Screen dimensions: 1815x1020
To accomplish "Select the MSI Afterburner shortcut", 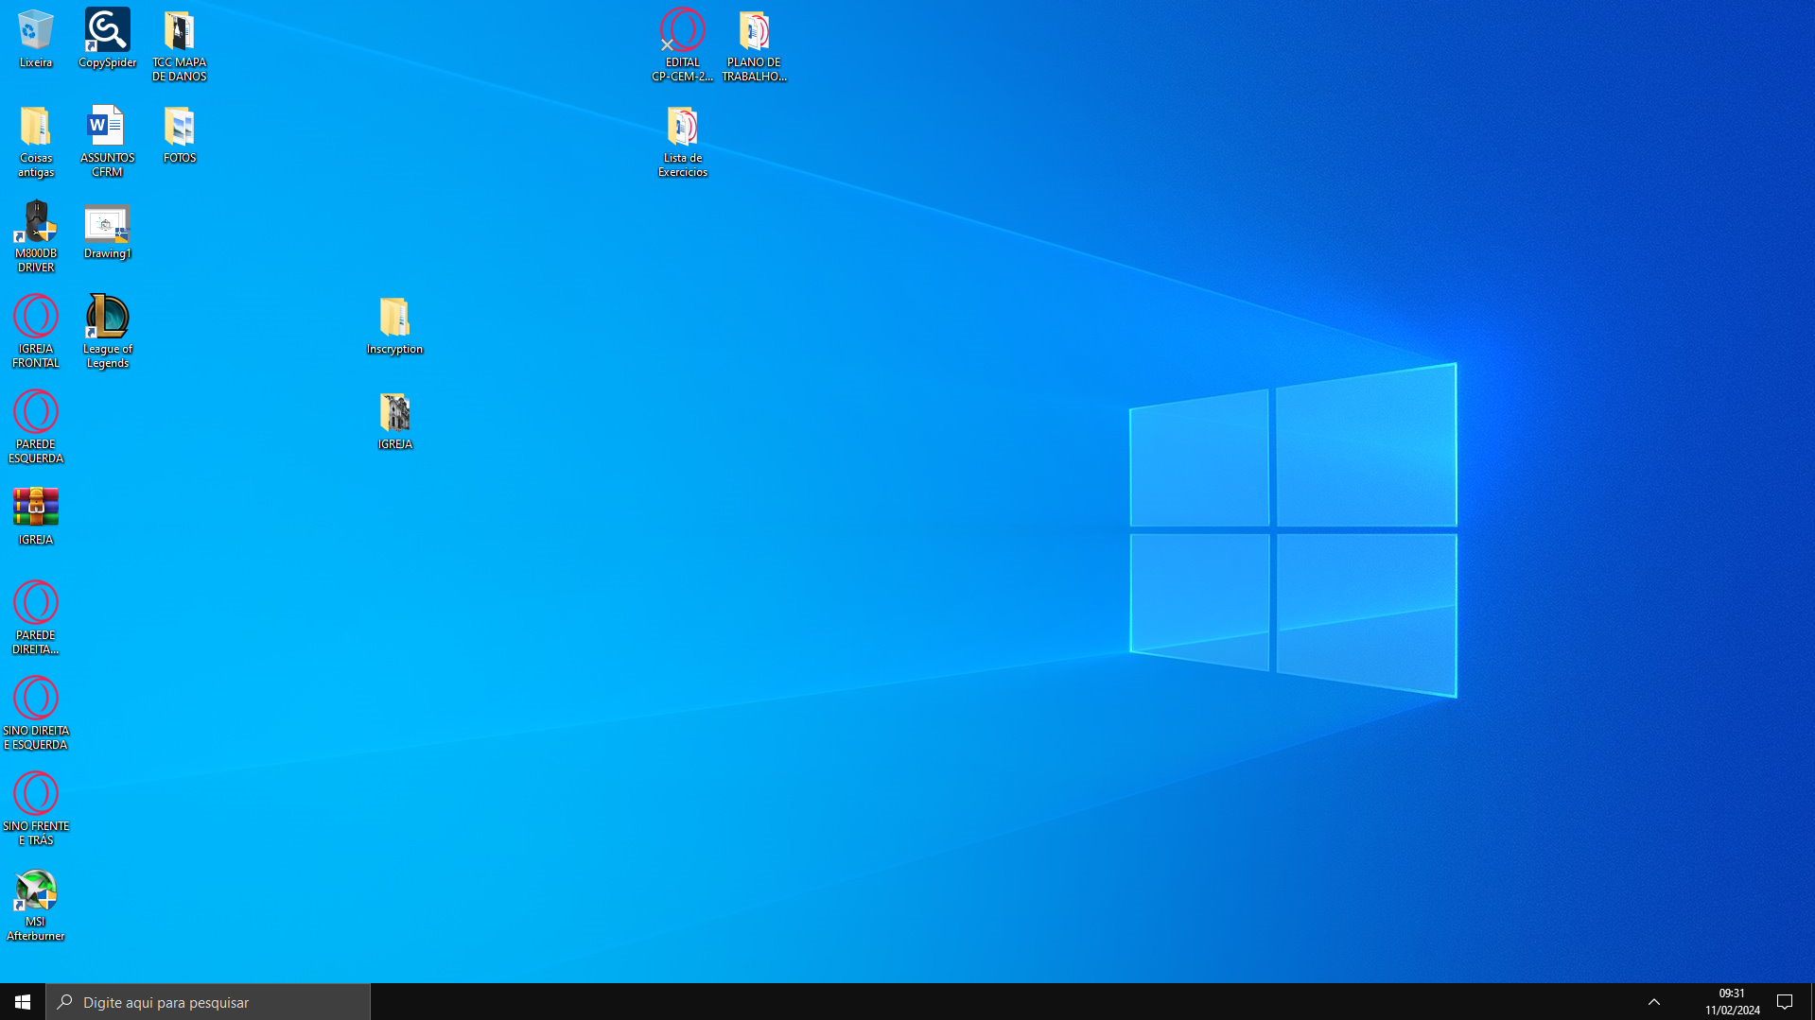I will point(35,905).
